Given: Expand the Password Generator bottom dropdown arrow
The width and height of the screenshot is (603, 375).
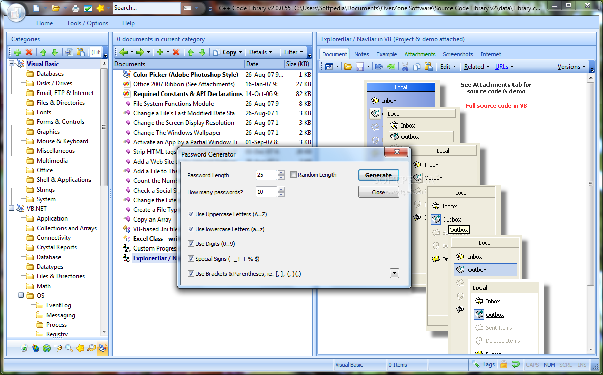Looking at the screenshot, I should tap(394, 273).
